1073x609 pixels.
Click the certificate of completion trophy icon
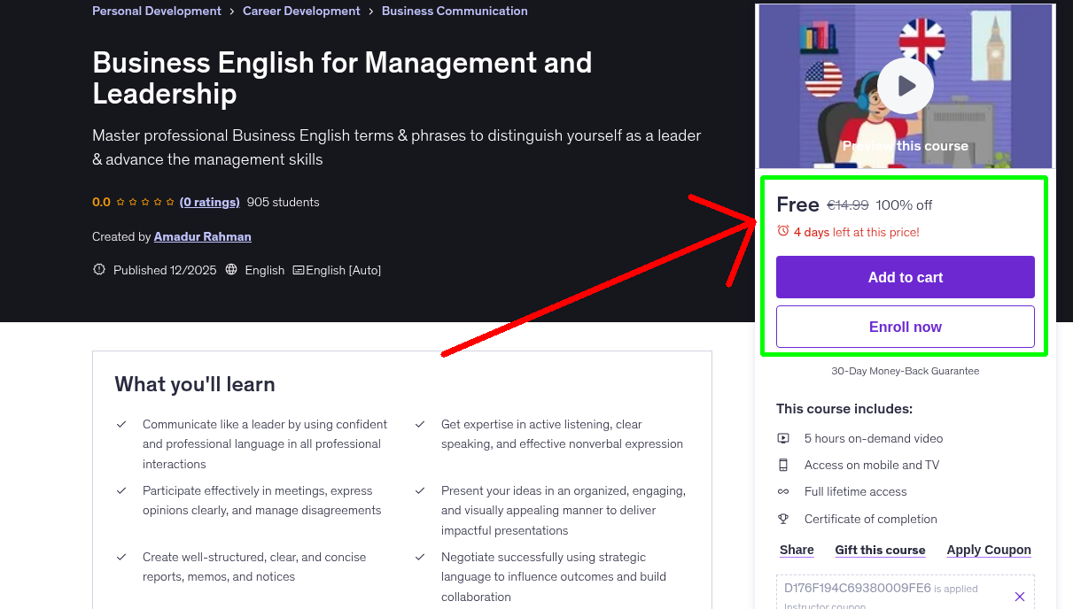pos(783,519)
